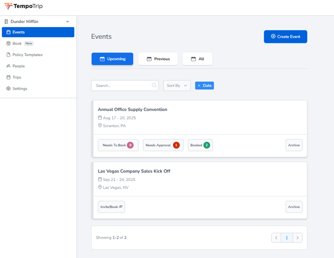This screenshot has width=334, height=258.
Task: Switch to the Previous events tab
Action: pyautogui.click(x=158, y=59)
